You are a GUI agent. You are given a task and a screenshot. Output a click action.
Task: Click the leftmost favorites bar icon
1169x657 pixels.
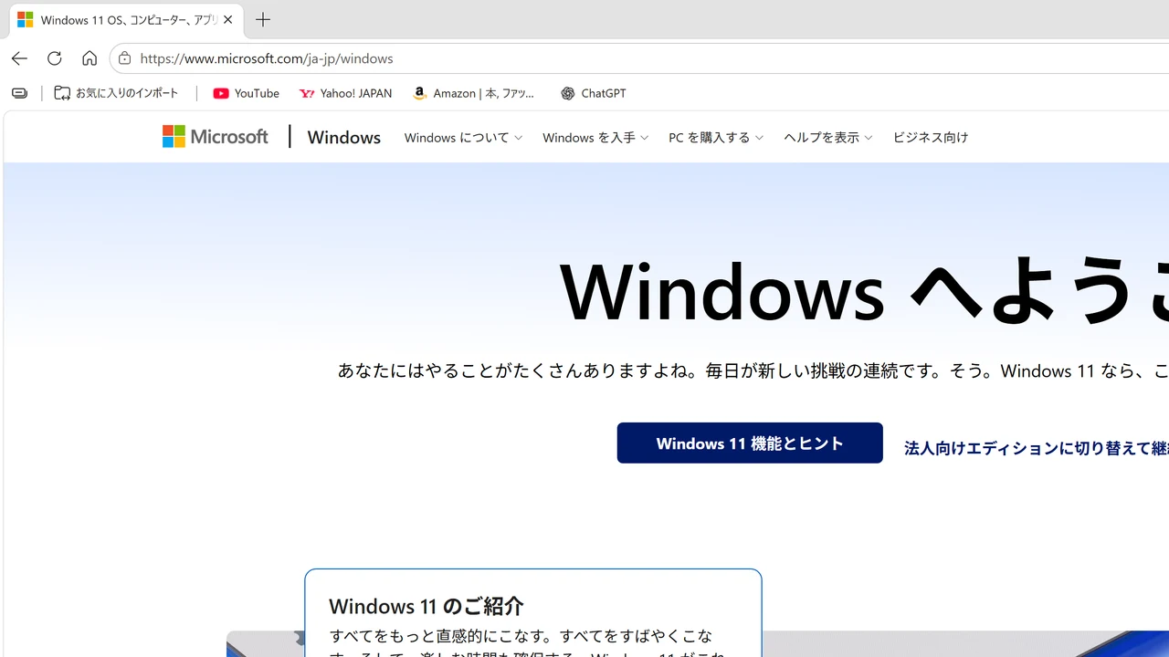click(x=19, y=93)
